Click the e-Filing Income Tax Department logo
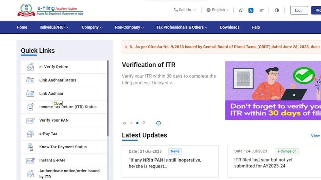This screenshot has height=180, width=321. click(50, 10)
